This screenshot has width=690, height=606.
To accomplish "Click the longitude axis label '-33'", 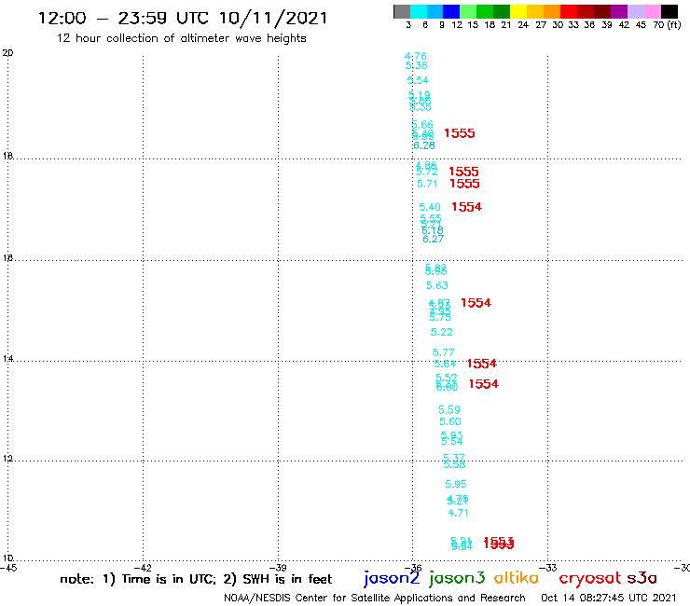I will click(x=548, y=568).
